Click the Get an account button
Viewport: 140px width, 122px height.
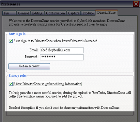29,66
